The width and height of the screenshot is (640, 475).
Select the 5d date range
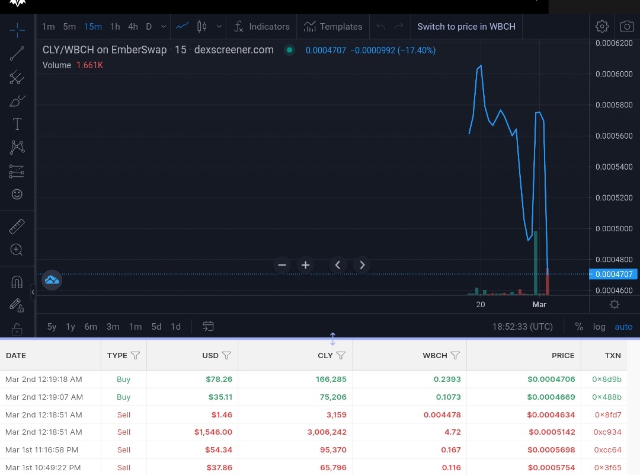click(156, 327)
